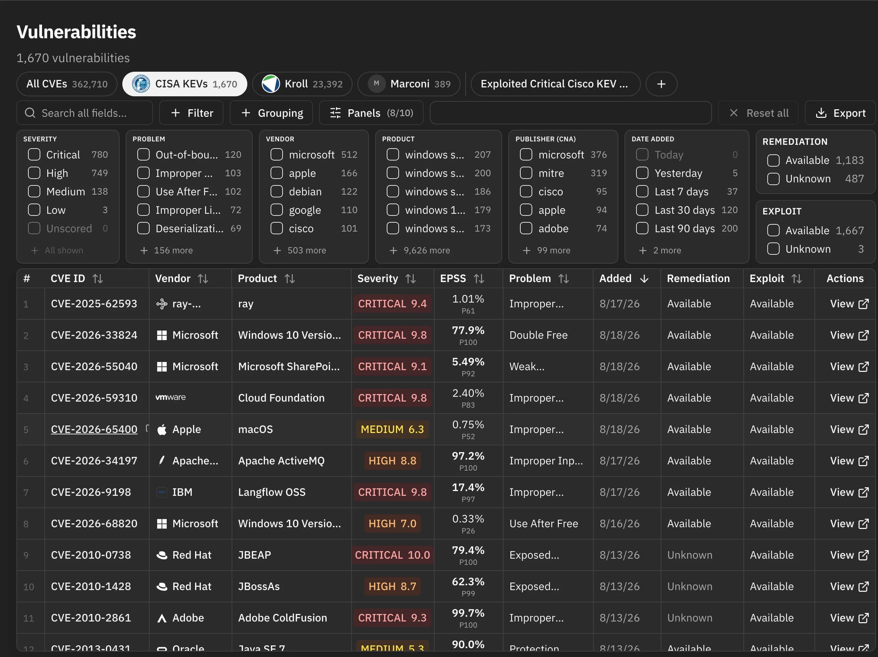Click the Adobe logo in ColdFusion row
The width and height of the screenshot is (878, 657).
point(162,618)
